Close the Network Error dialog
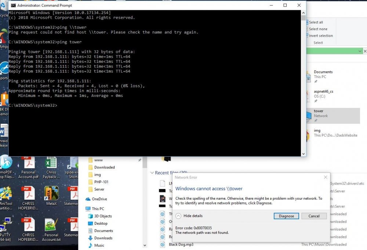Image resolution: width=367 pixels, height=250 pixels. click(x=325, y=177)
